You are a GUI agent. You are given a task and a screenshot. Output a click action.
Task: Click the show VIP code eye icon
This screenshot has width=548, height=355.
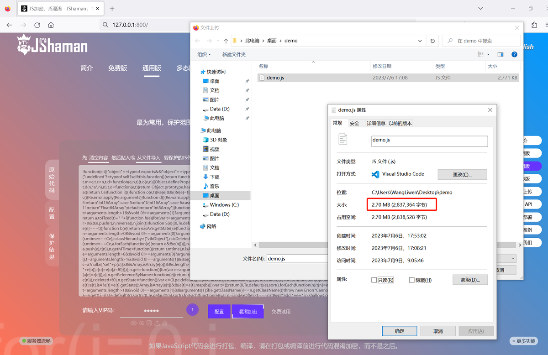tap(134, 323)
